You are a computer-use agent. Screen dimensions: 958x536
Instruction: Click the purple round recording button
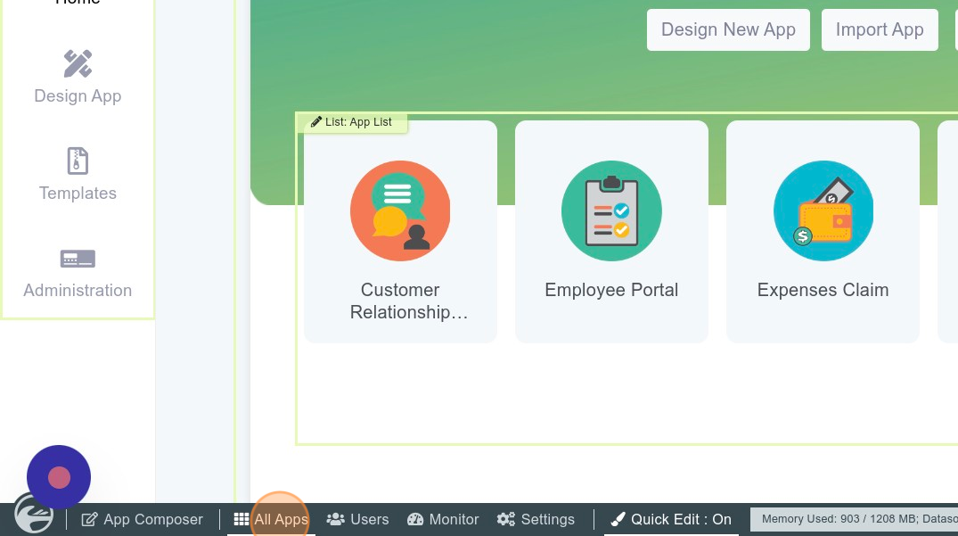(x=59, y=477)
